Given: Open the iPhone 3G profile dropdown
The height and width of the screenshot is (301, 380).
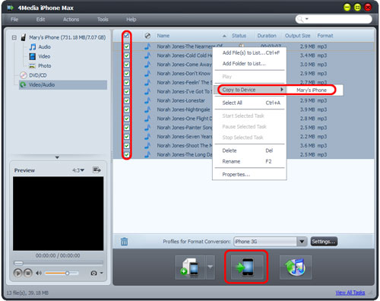Looking at the screenshot, I should pyautogui.click(x=302, y=242).
